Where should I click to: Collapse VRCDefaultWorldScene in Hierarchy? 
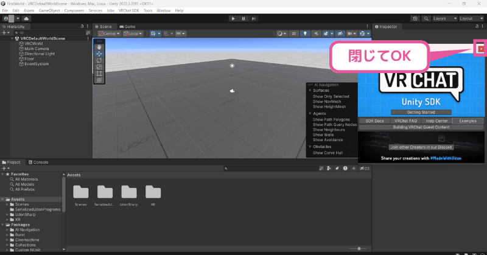12,38
